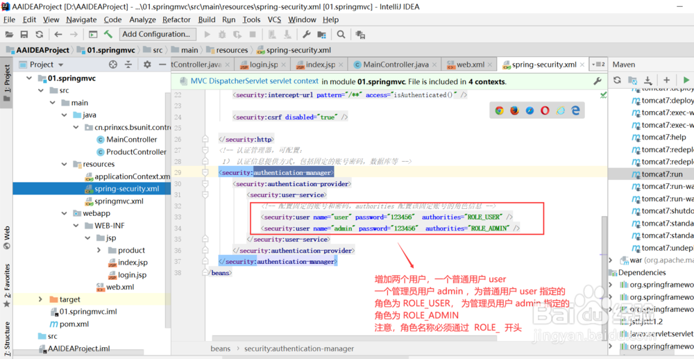694x359 pixels.
Task: Reimport Maven projects refresh icon
Action: click(x=618, y=80)
